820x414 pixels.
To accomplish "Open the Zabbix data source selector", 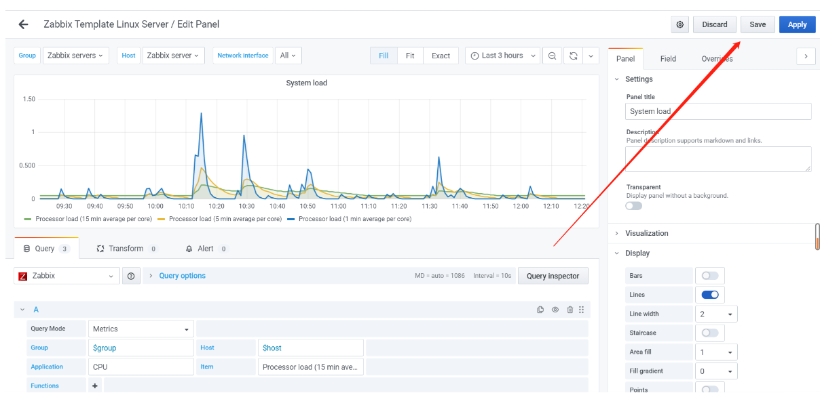I will coord(67,276).
